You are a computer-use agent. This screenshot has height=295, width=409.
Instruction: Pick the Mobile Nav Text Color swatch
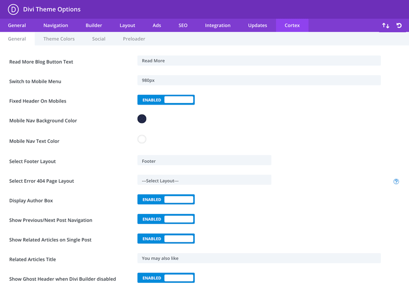pos(142,139)
